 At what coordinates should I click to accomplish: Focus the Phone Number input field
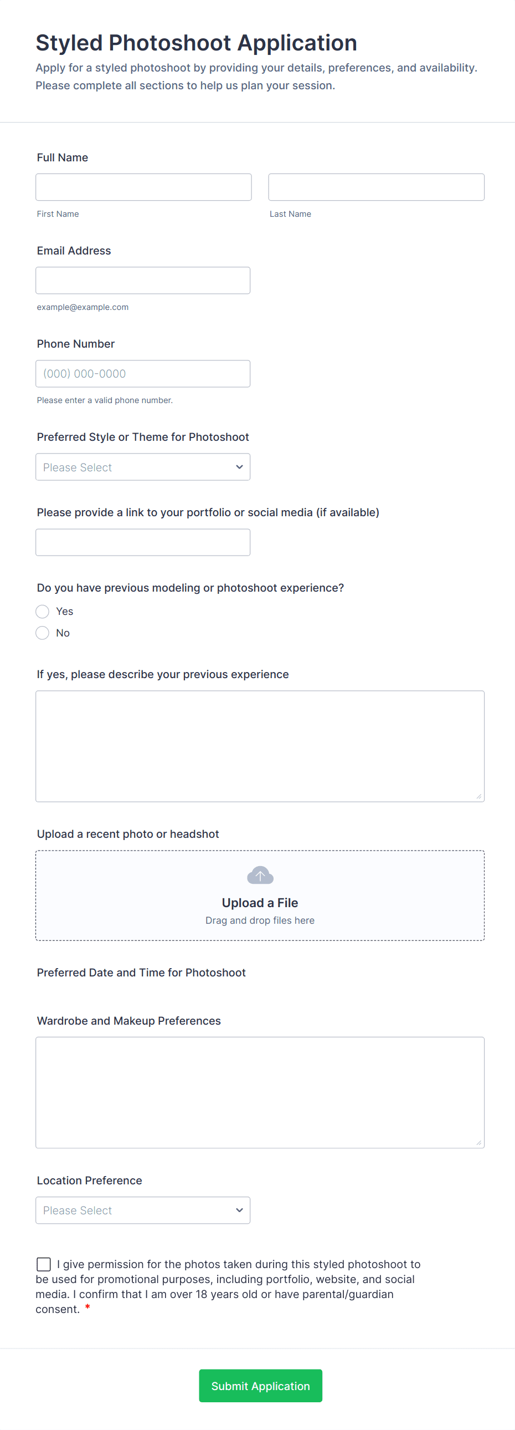click(x=142, y=373)
